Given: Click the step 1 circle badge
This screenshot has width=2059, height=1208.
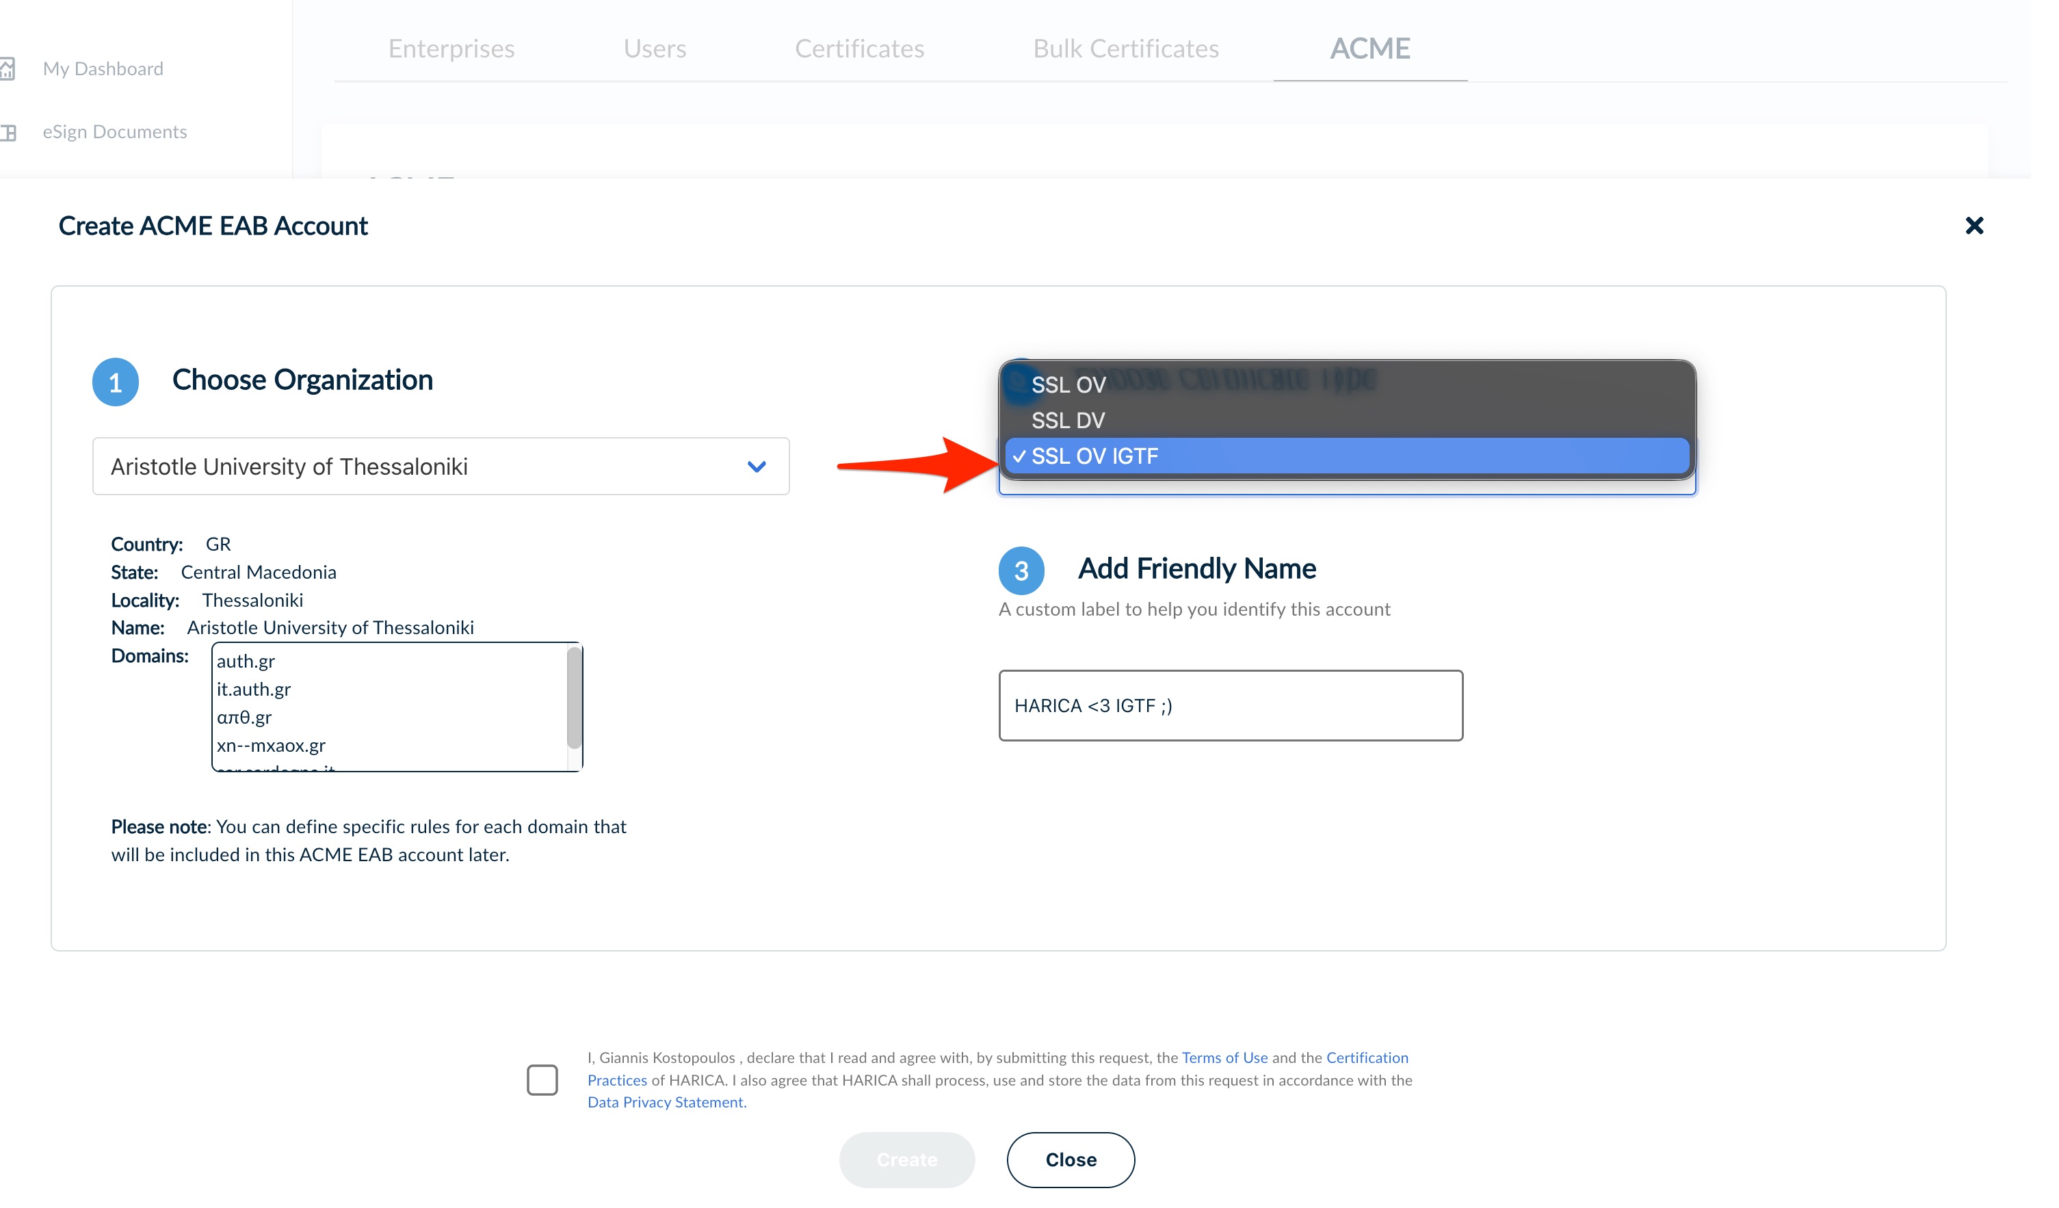Looking at the screenshot, I should point(115,382).
